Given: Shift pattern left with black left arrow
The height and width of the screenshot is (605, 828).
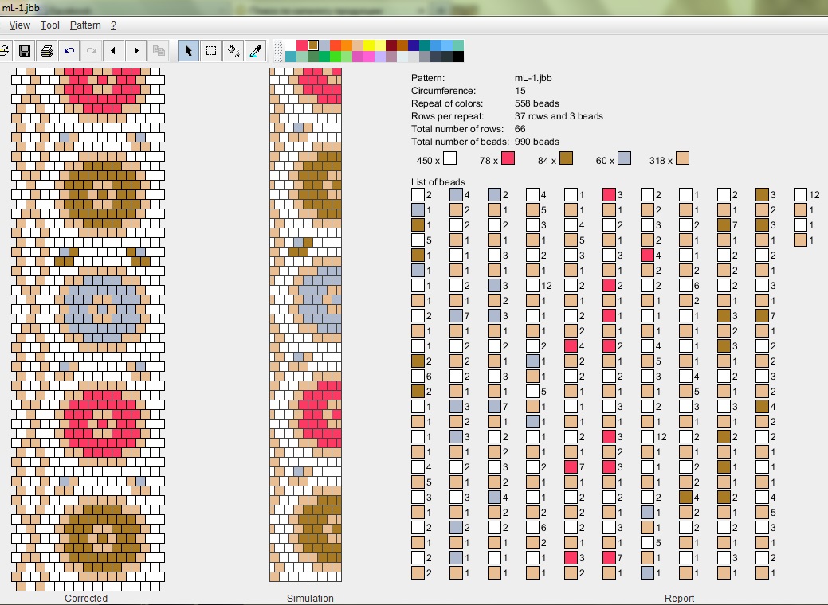Looking at the screenshot, I should pos(114,51).
